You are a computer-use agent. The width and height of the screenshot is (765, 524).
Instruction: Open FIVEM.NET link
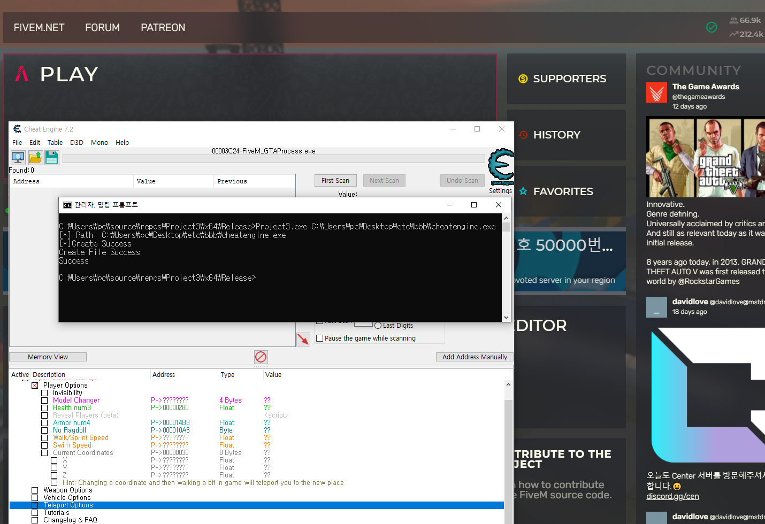[x=39, y=28]
